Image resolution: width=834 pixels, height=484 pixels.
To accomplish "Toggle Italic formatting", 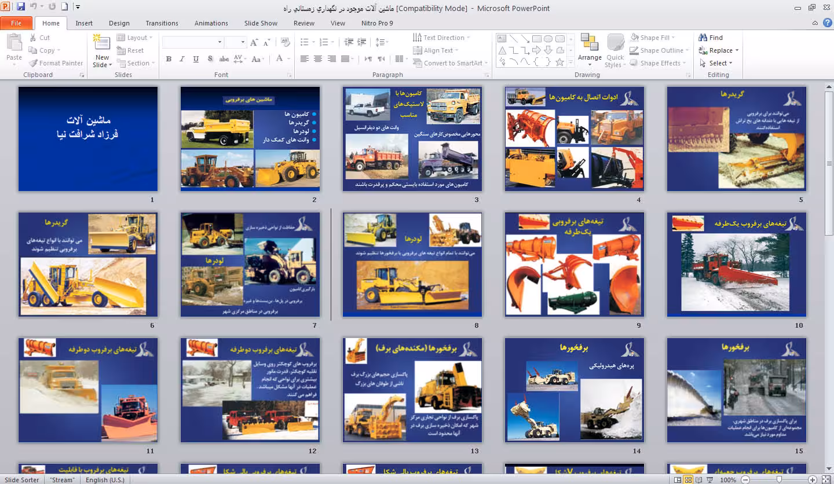I will click(x=182, y=59).
